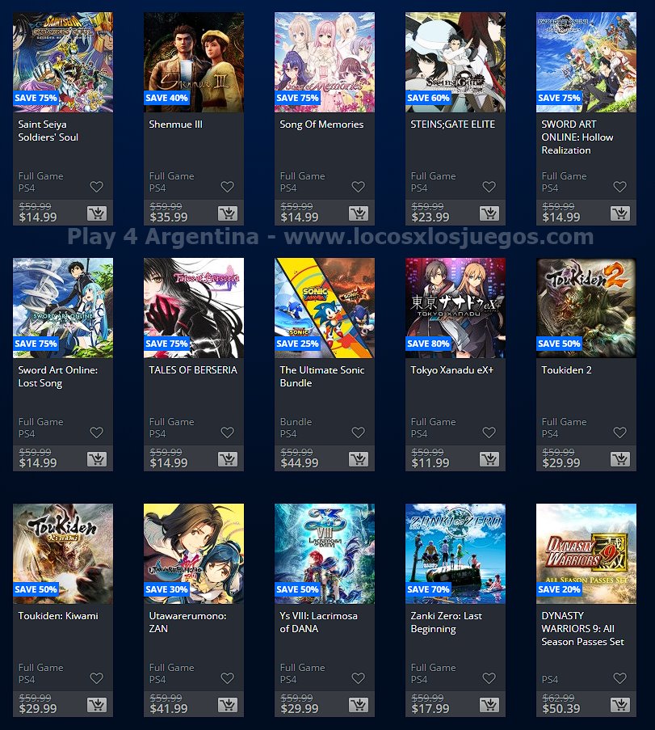Wishlist Song Of Memories with heart
655x730 pixels.
tap(359, 187)
